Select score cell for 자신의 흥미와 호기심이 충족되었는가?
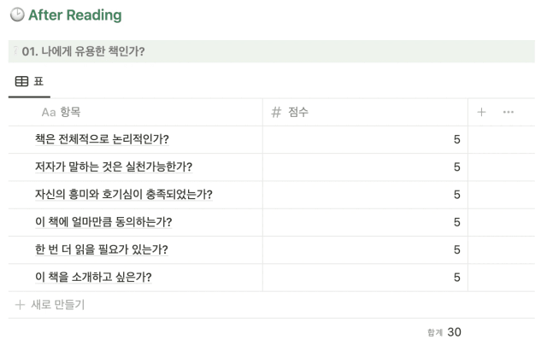The width and height of the screenshot is (547, 357). point(365,195)
